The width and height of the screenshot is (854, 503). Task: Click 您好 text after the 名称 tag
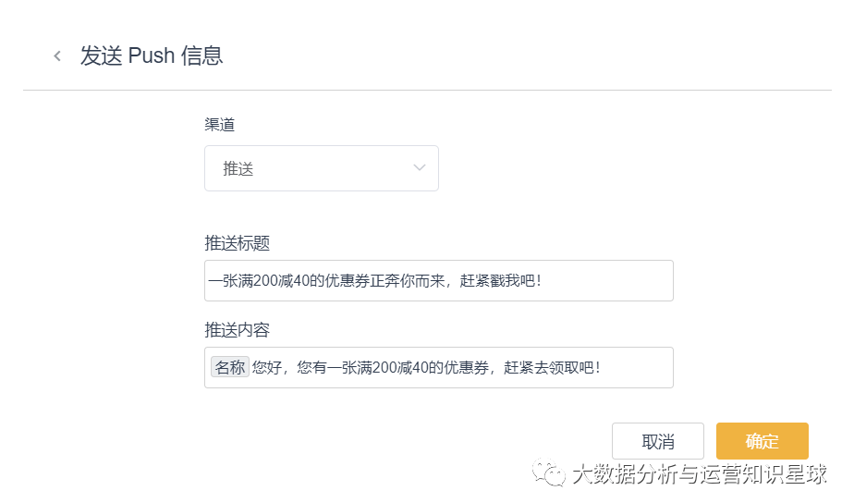pos(267,367)
